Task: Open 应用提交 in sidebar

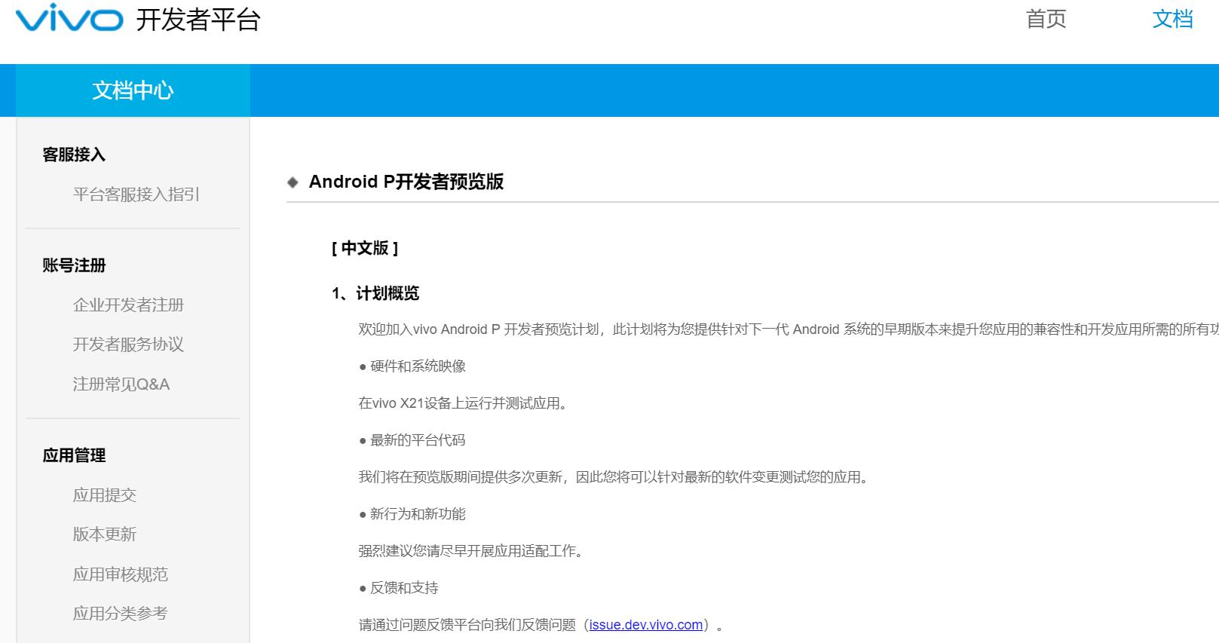Action: (105, 495)
